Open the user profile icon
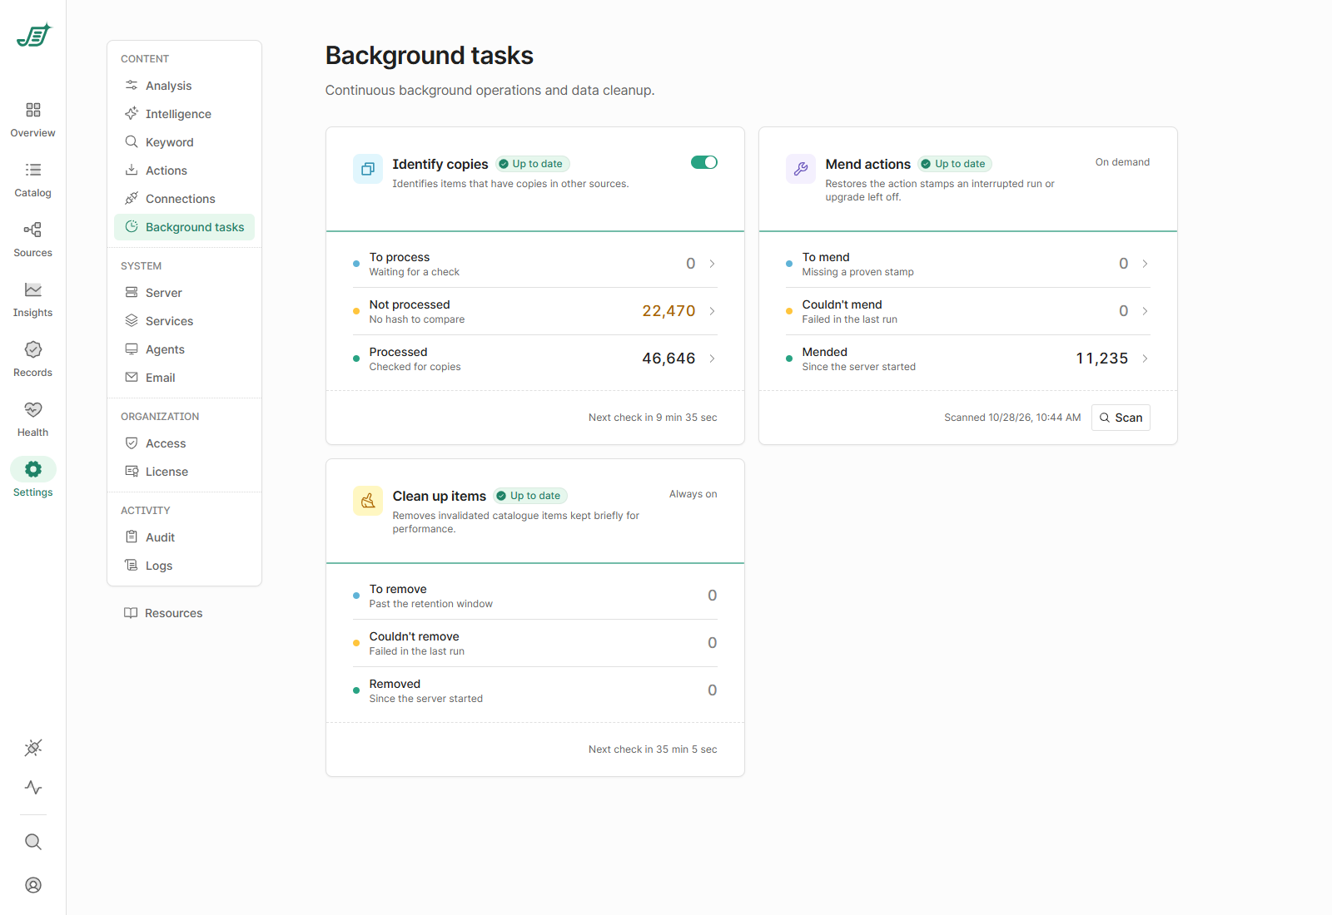The height and width of the screenshot is (915, 1332). pos(33,885)
